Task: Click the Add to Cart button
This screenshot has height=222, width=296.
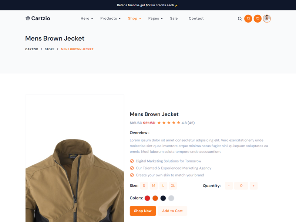Action: 172,211
